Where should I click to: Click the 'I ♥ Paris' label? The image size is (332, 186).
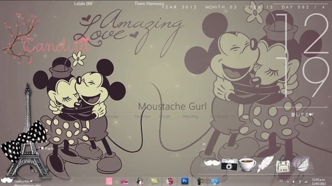[46, 148]
